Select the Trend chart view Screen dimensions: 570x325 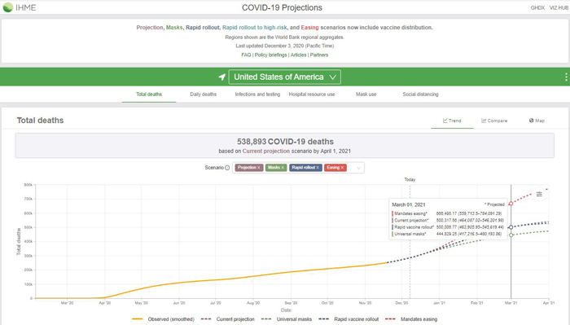pyautogui.click(x=452, y=121)
